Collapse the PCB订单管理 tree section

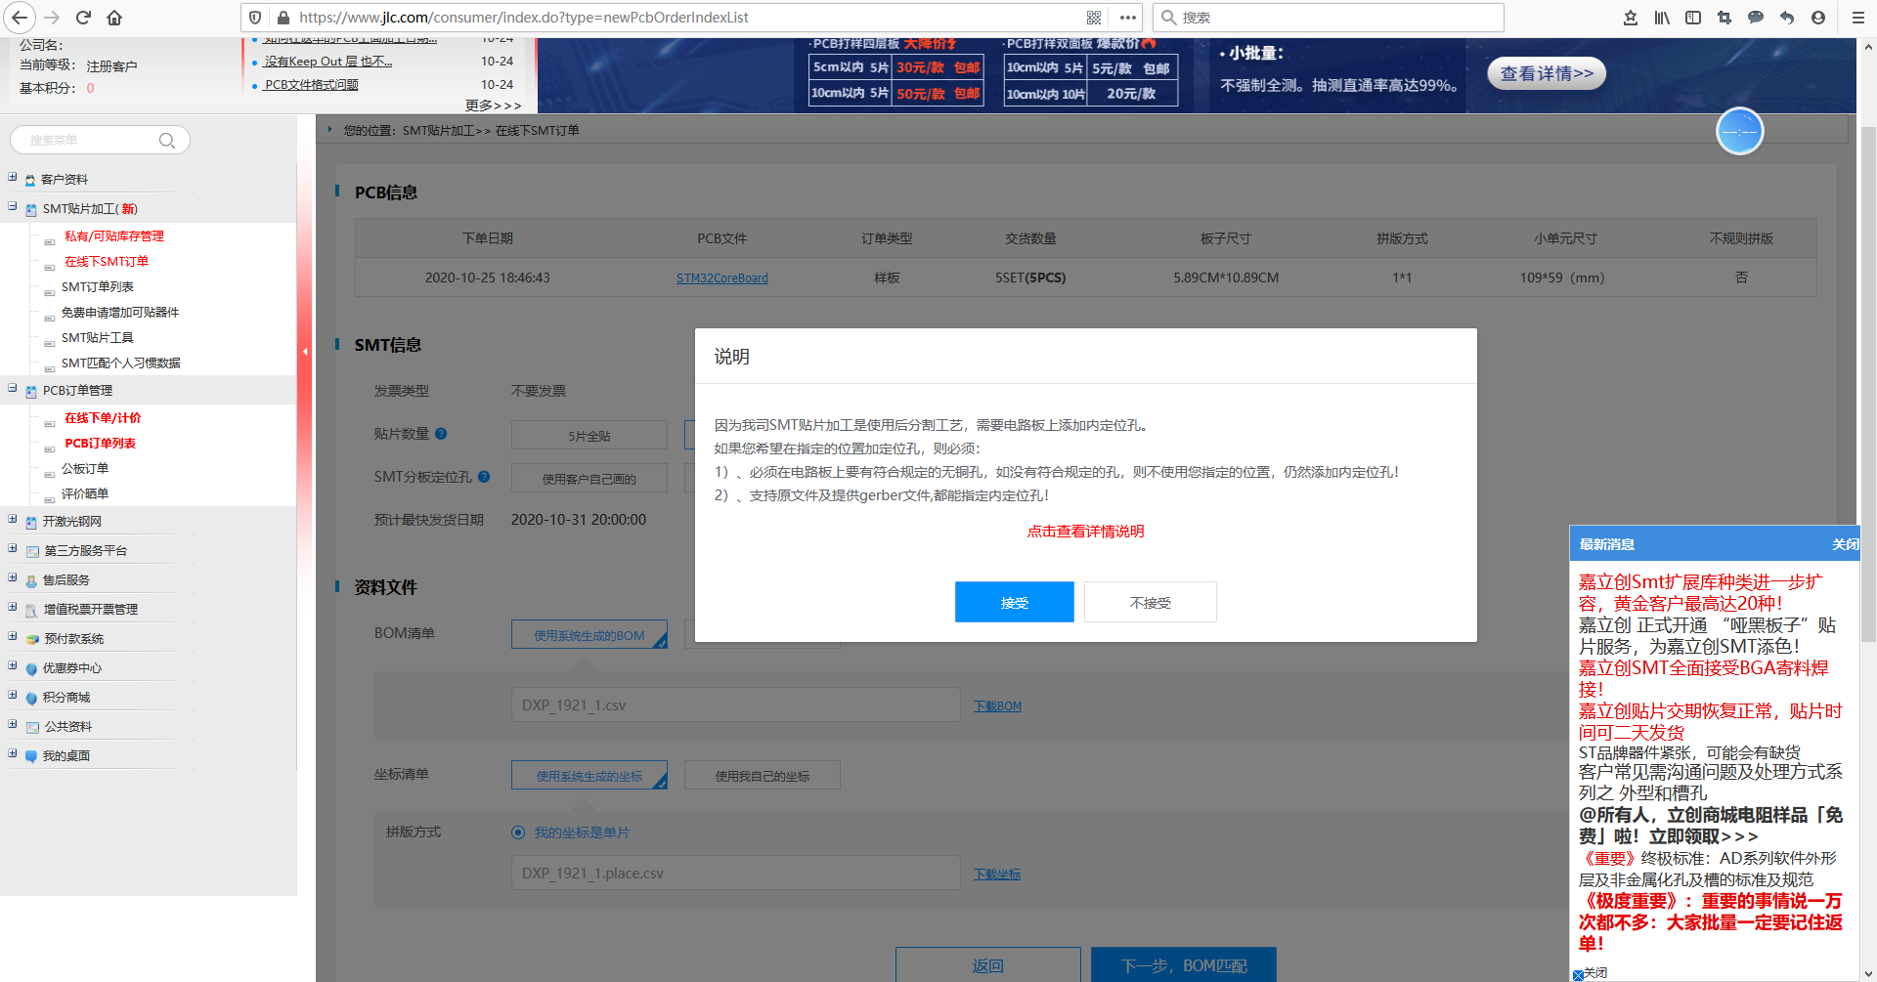(12, 389)
